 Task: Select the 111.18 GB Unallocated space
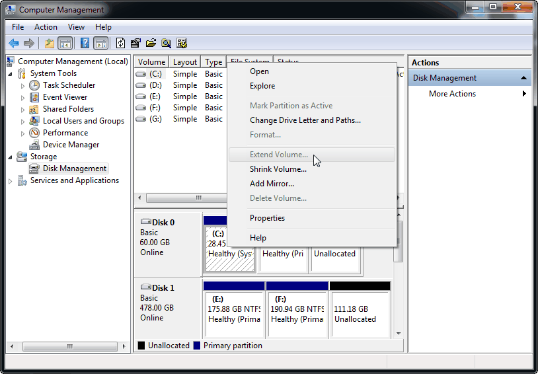(360, 310)
